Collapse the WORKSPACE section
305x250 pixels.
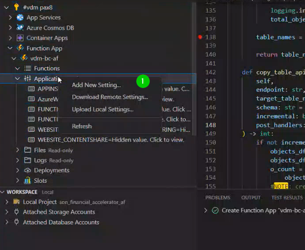tap(3, 192)
